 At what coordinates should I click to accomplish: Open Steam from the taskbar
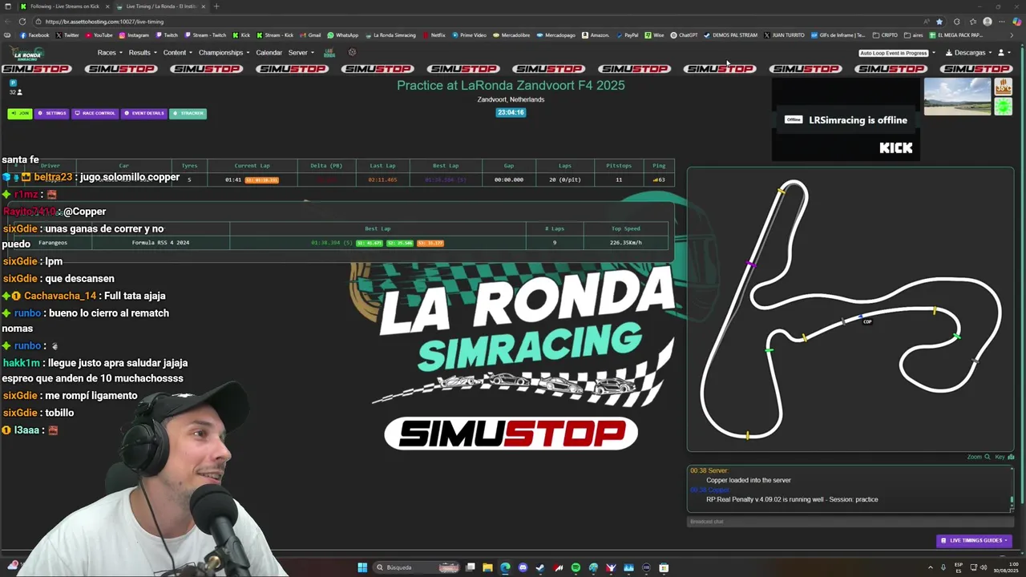pyautogui.click(x=540, y=567)
